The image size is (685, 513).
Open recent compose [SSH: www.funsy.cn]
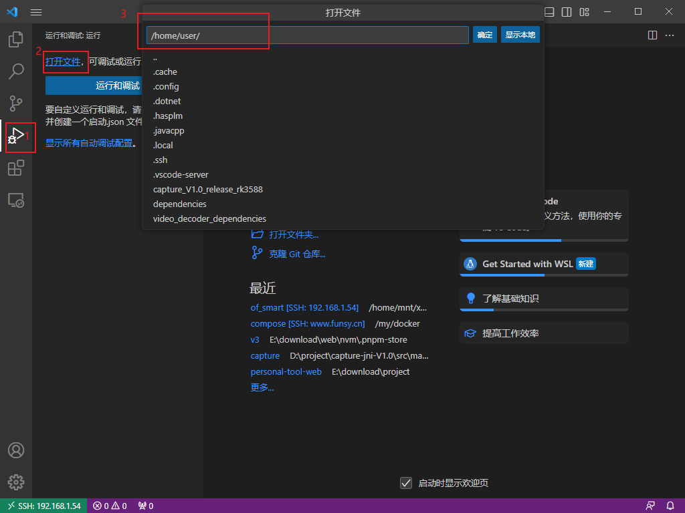[x=308, y=324]
